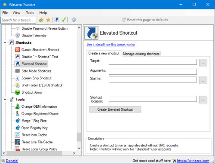Click the Tools category icon
The width and height of the screenshot is (215, 164).
pyautogui.click(x=12, y=99)
